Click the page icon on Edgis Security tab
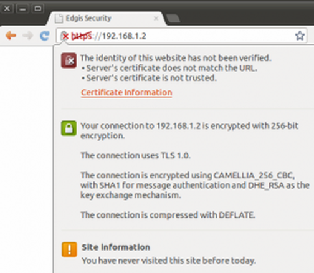Viewport: 314px width, 273px height. (59, 19)
